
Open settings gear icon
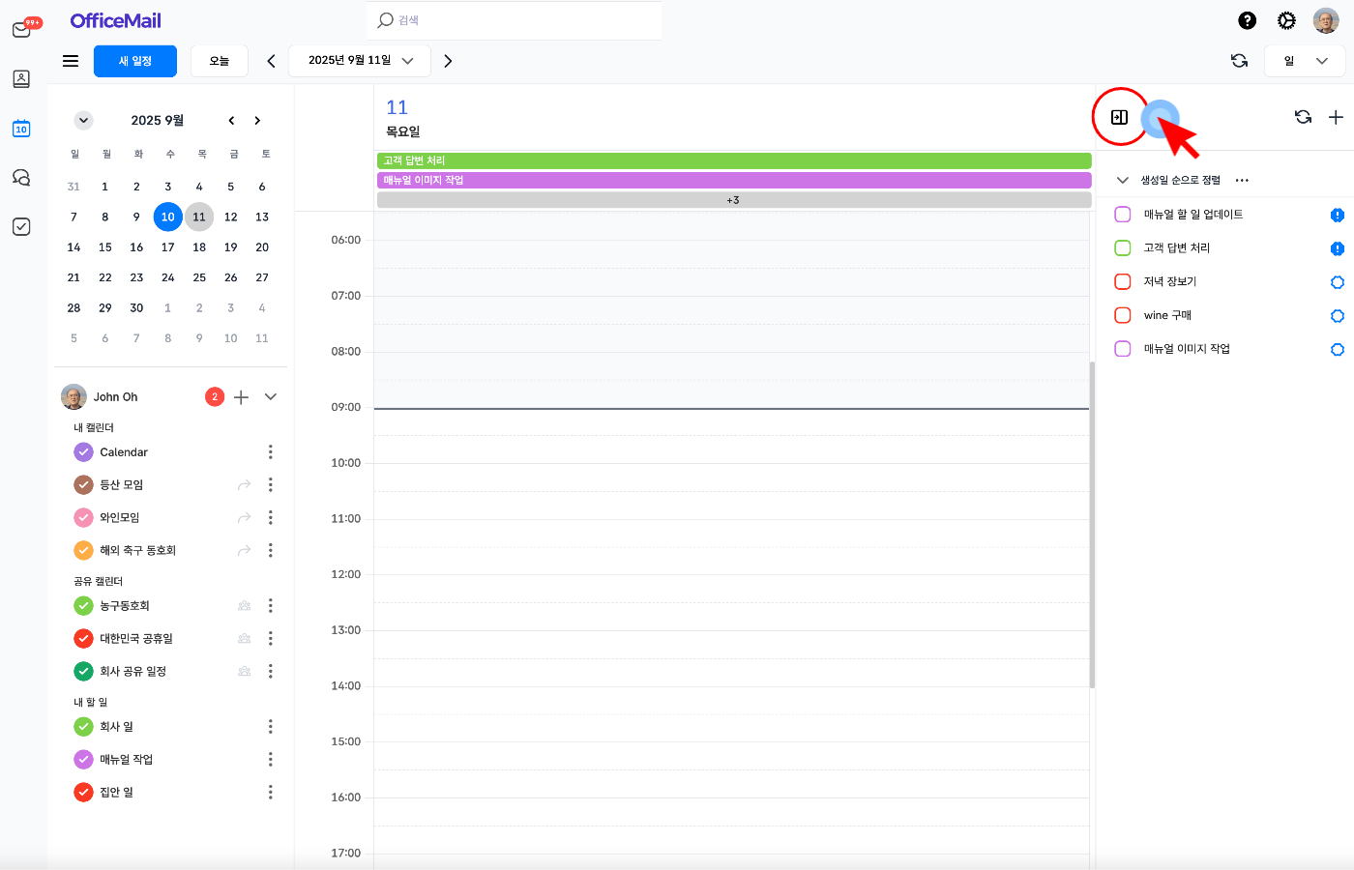pos(1286,20)
